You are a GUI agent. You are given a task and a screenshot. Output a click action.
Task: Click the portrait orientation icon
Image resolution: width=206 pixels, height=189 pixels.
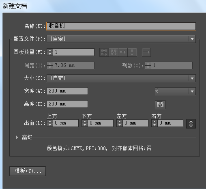(x=160, y=105)
